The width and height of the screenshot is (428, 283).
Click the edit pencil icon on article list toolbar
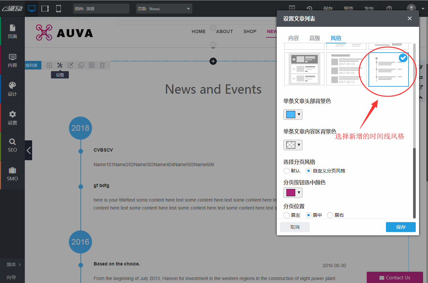pos(71,65)
